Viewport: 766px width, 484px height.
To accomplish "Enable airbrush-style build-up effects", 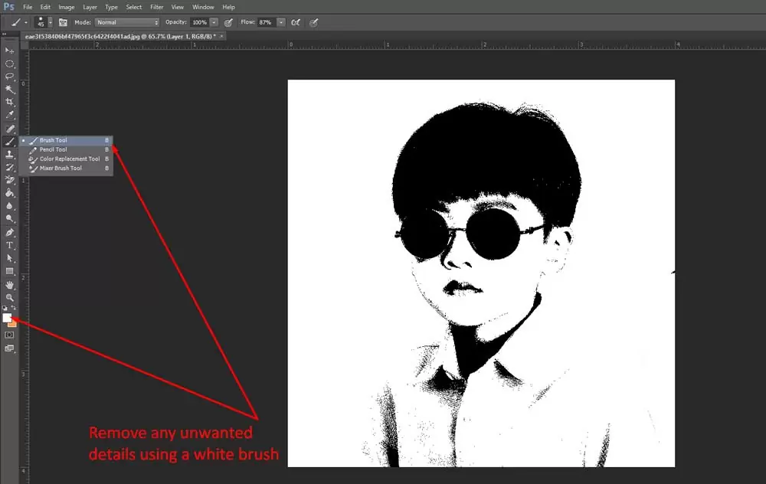I will pyautogui.click(x=295, y=22).
